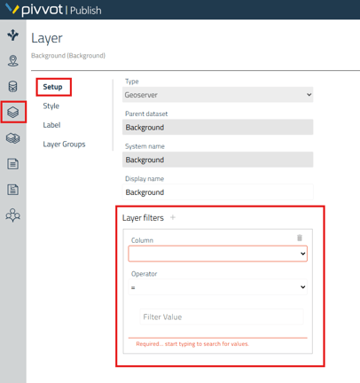Open the layer groups stack icon in sidebar
This screenshot has width=360, height=383.
point(13,138)
